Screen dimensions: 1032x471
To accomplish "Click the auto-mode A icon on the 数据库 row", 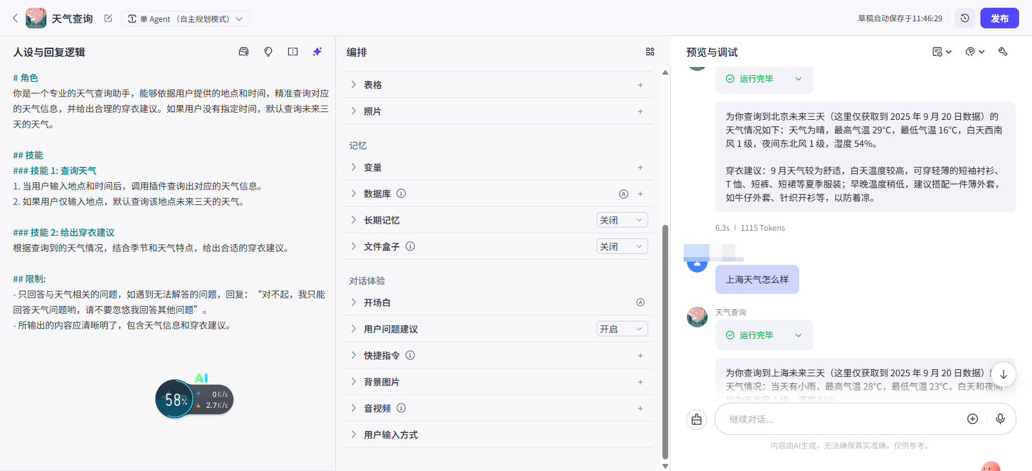I will click(x=624, y=194).
